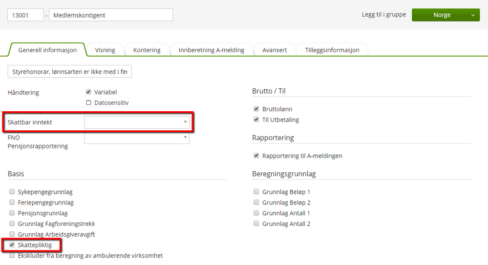
Task: Enable Grunnlag Arbeidsgiveravgift checkbox
Action: pos(12,234)
